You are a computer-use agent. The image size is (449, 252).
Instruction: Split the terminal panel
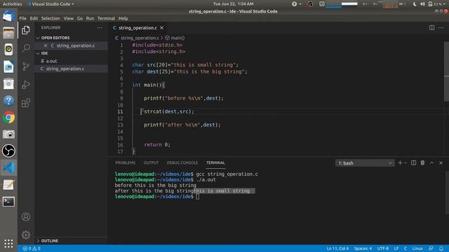tap(413, 163)
